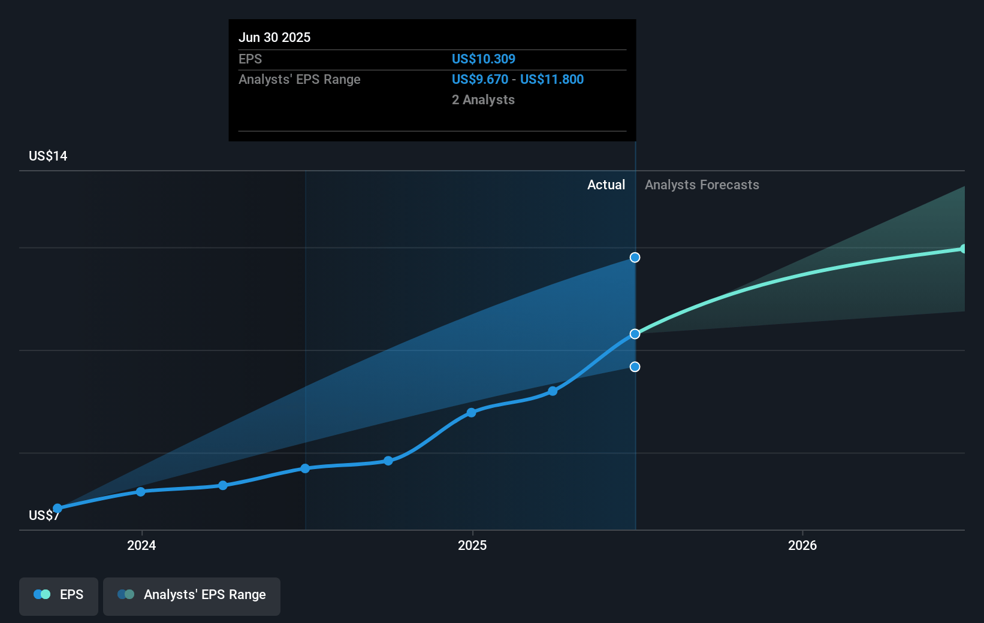This screenshot has height=623, width=984.
Task: Click the EPS point at early 2025 quarter end
Action: pos(553,391)
